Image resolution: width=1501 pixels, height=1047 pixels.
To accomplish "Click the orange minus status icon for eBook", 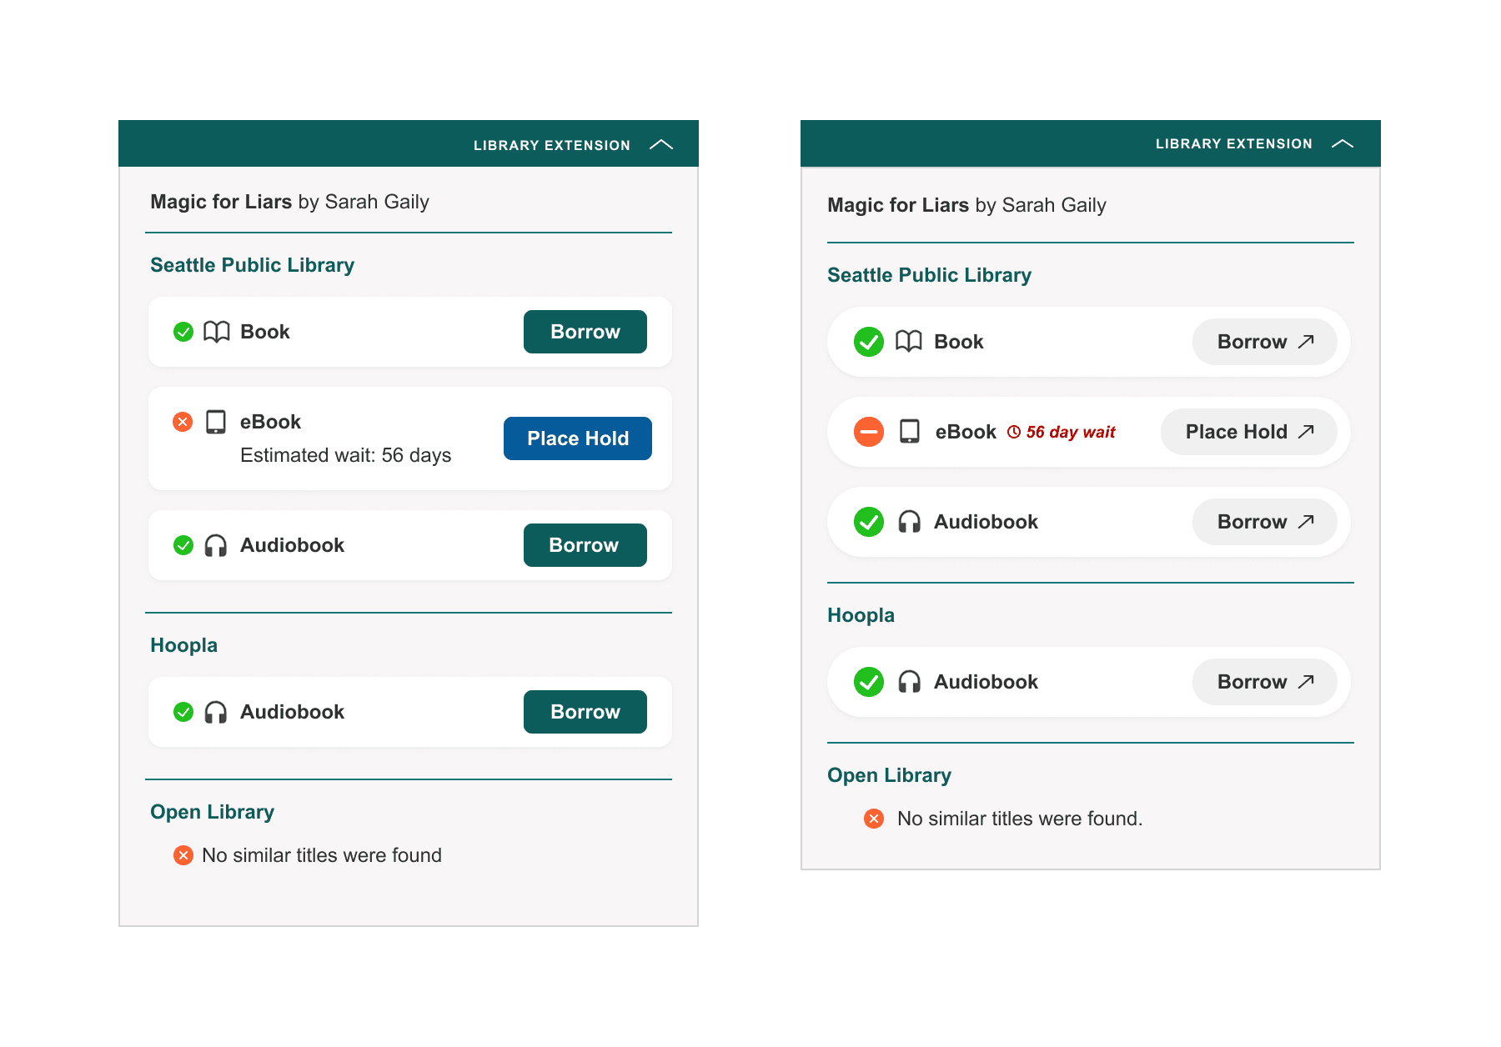I will click(x=868, y=432).
